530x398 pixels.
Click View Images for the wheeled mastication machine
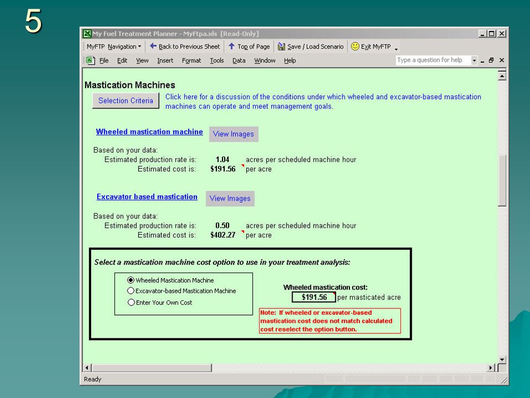pos(234,134)
